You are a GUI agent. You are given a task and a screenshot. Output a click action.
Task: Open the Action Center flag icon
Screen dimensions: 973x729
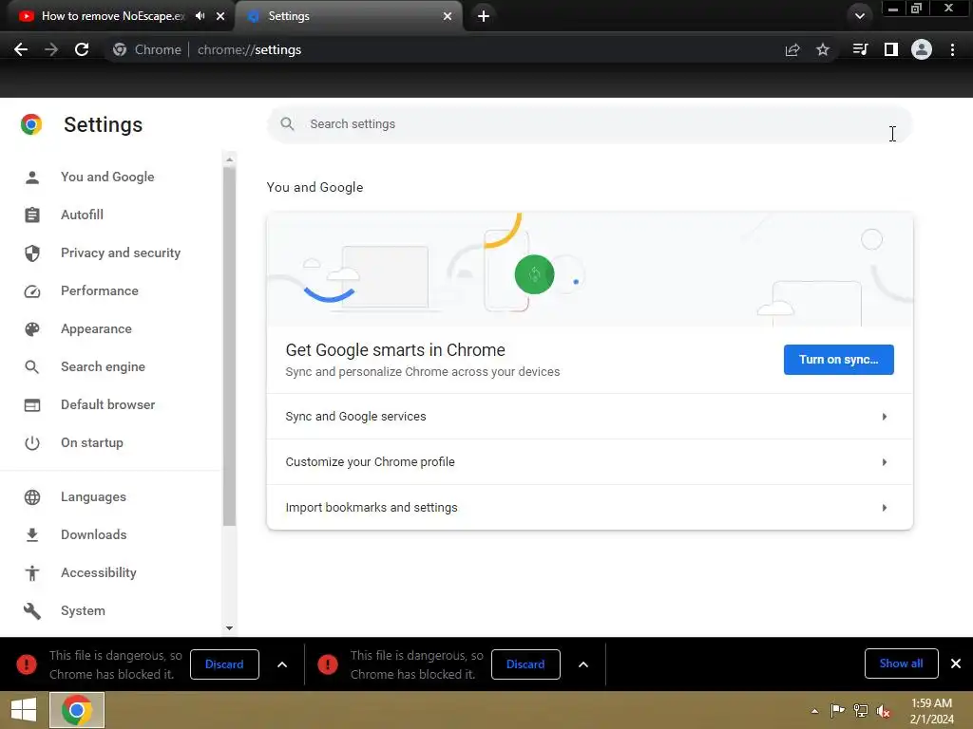click(x=837, y=710)
